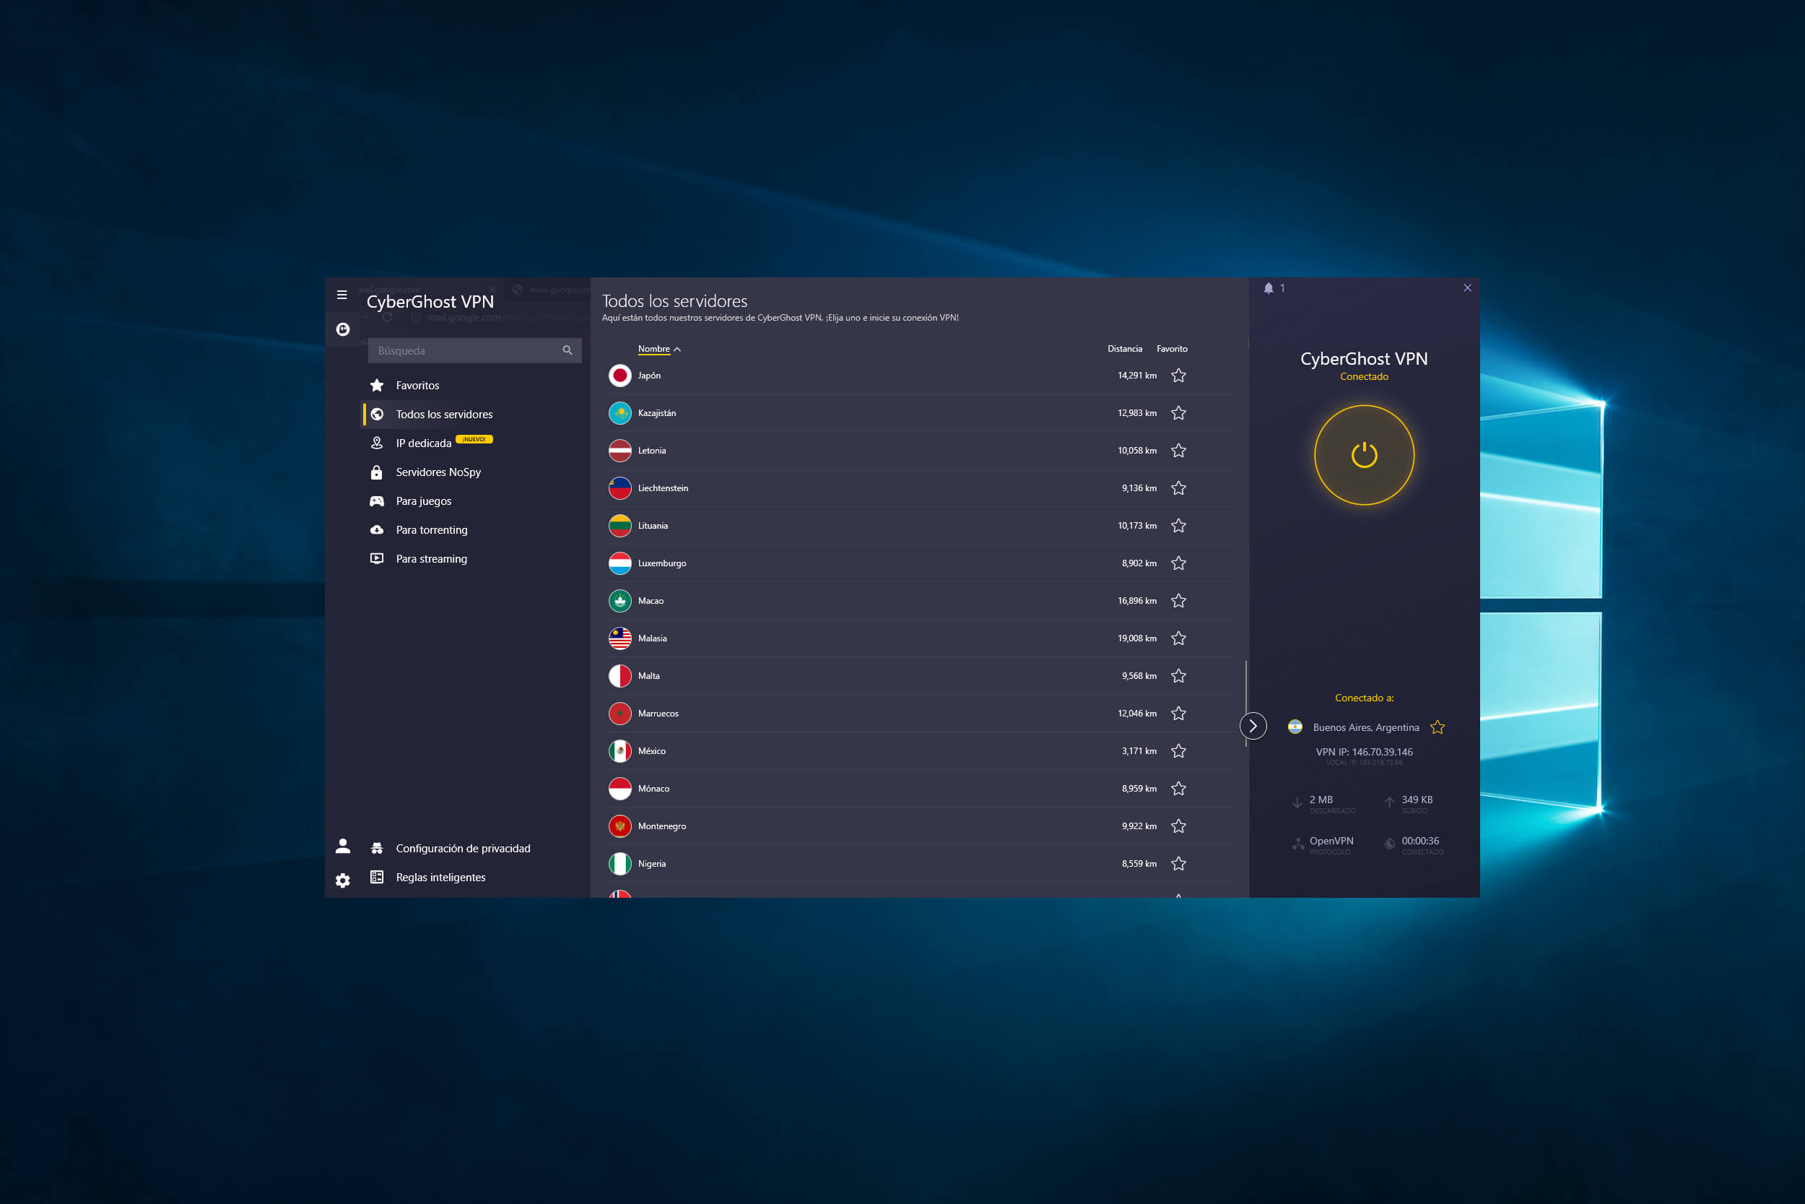Click Buenos Aires, Argentina location
Image resolution: width=1805 pixels, height=1204 pixels.
[x=1366, y=728]
